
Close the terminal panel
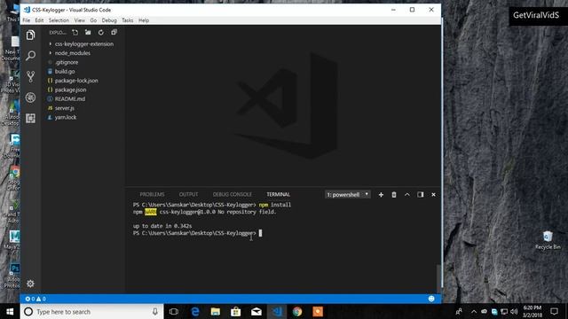[433, 195]
